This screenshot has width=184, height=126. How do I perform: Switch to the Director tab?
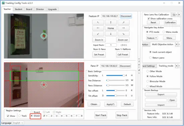coord(40,9)
